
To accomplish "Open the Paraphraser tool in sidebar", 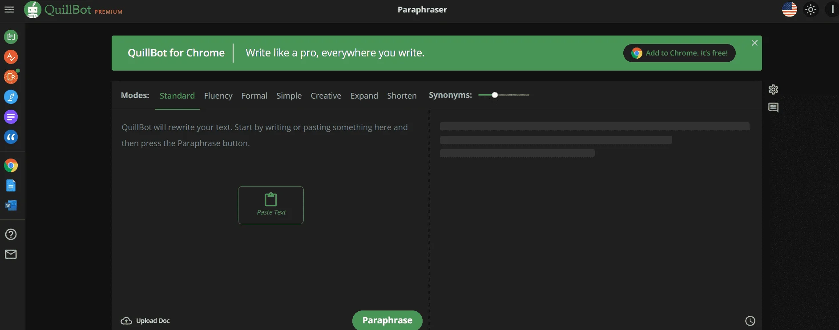I will pyautogui.click(x=11, y=37).
